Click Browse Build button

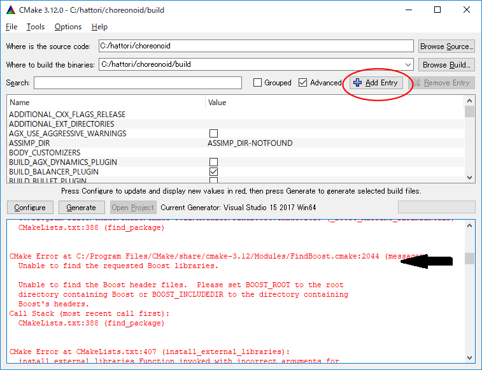[x=446, y=64]
